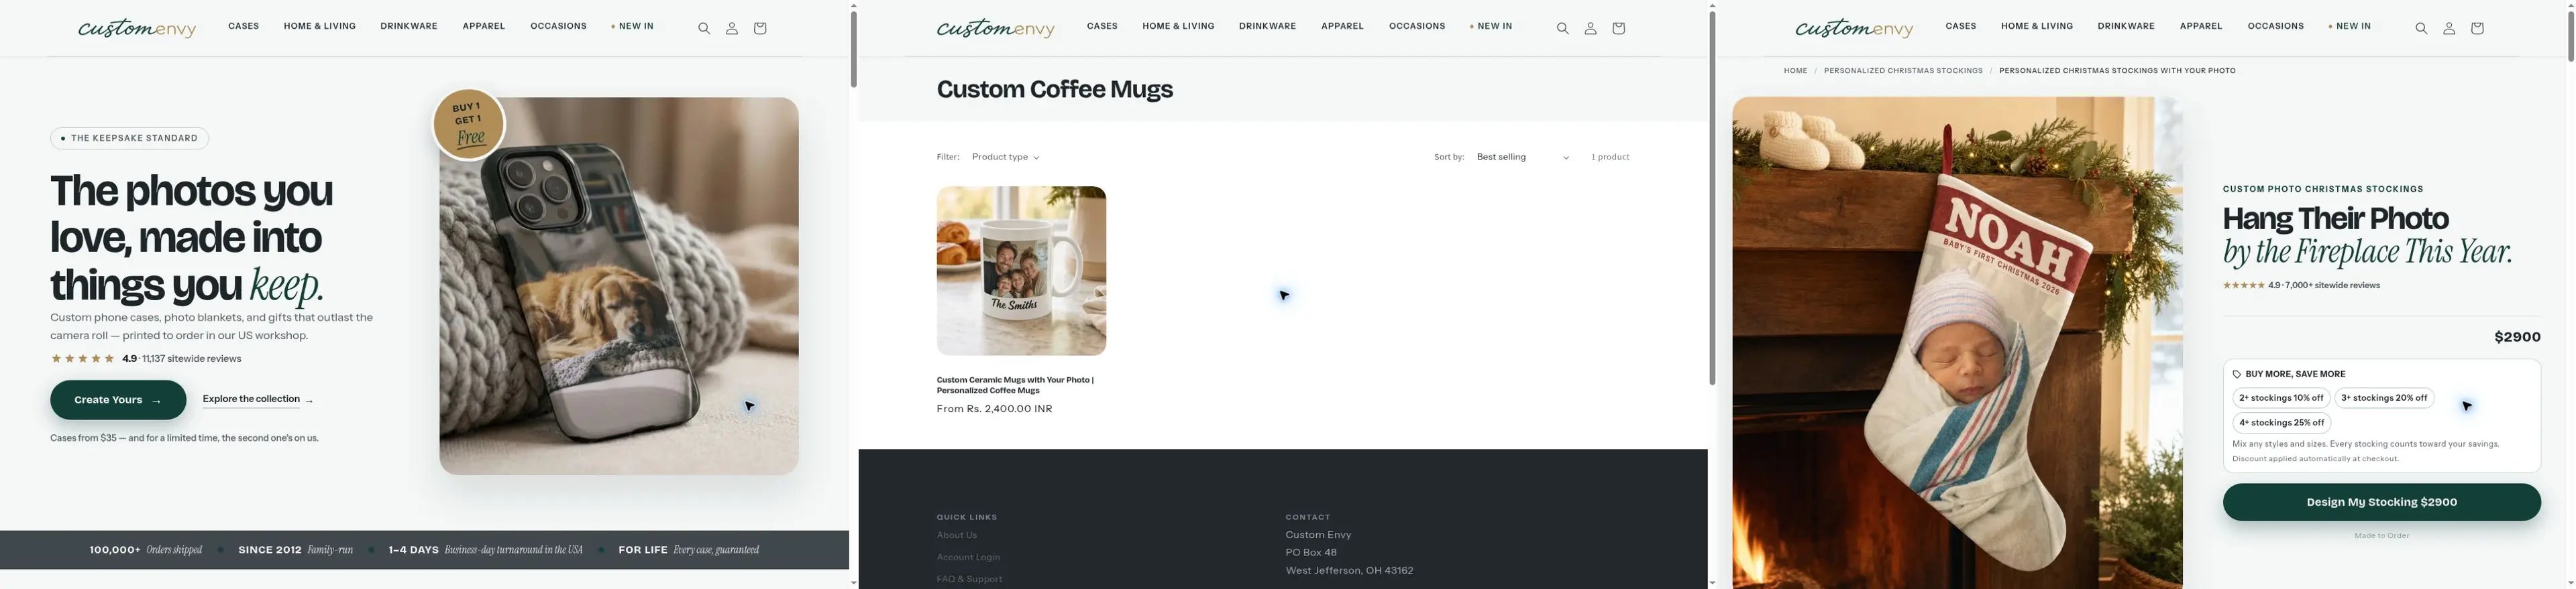Click The Keepsake Standard badge

130,139
